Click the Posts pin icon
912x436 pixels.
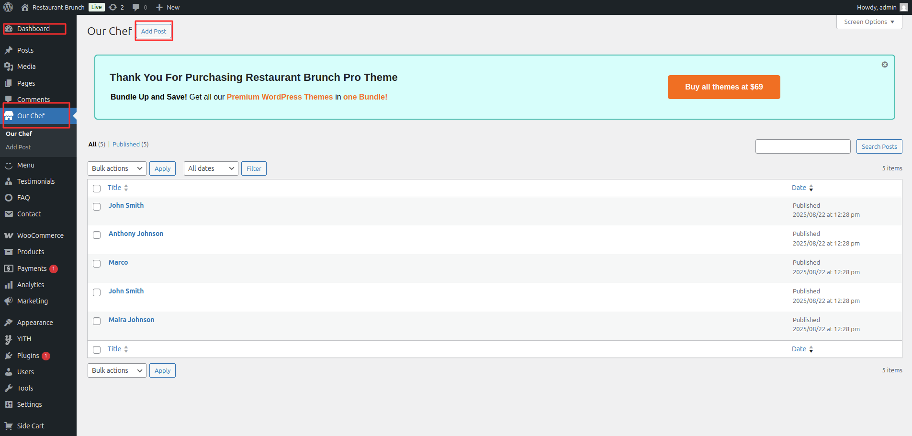[x=9, y=50]
